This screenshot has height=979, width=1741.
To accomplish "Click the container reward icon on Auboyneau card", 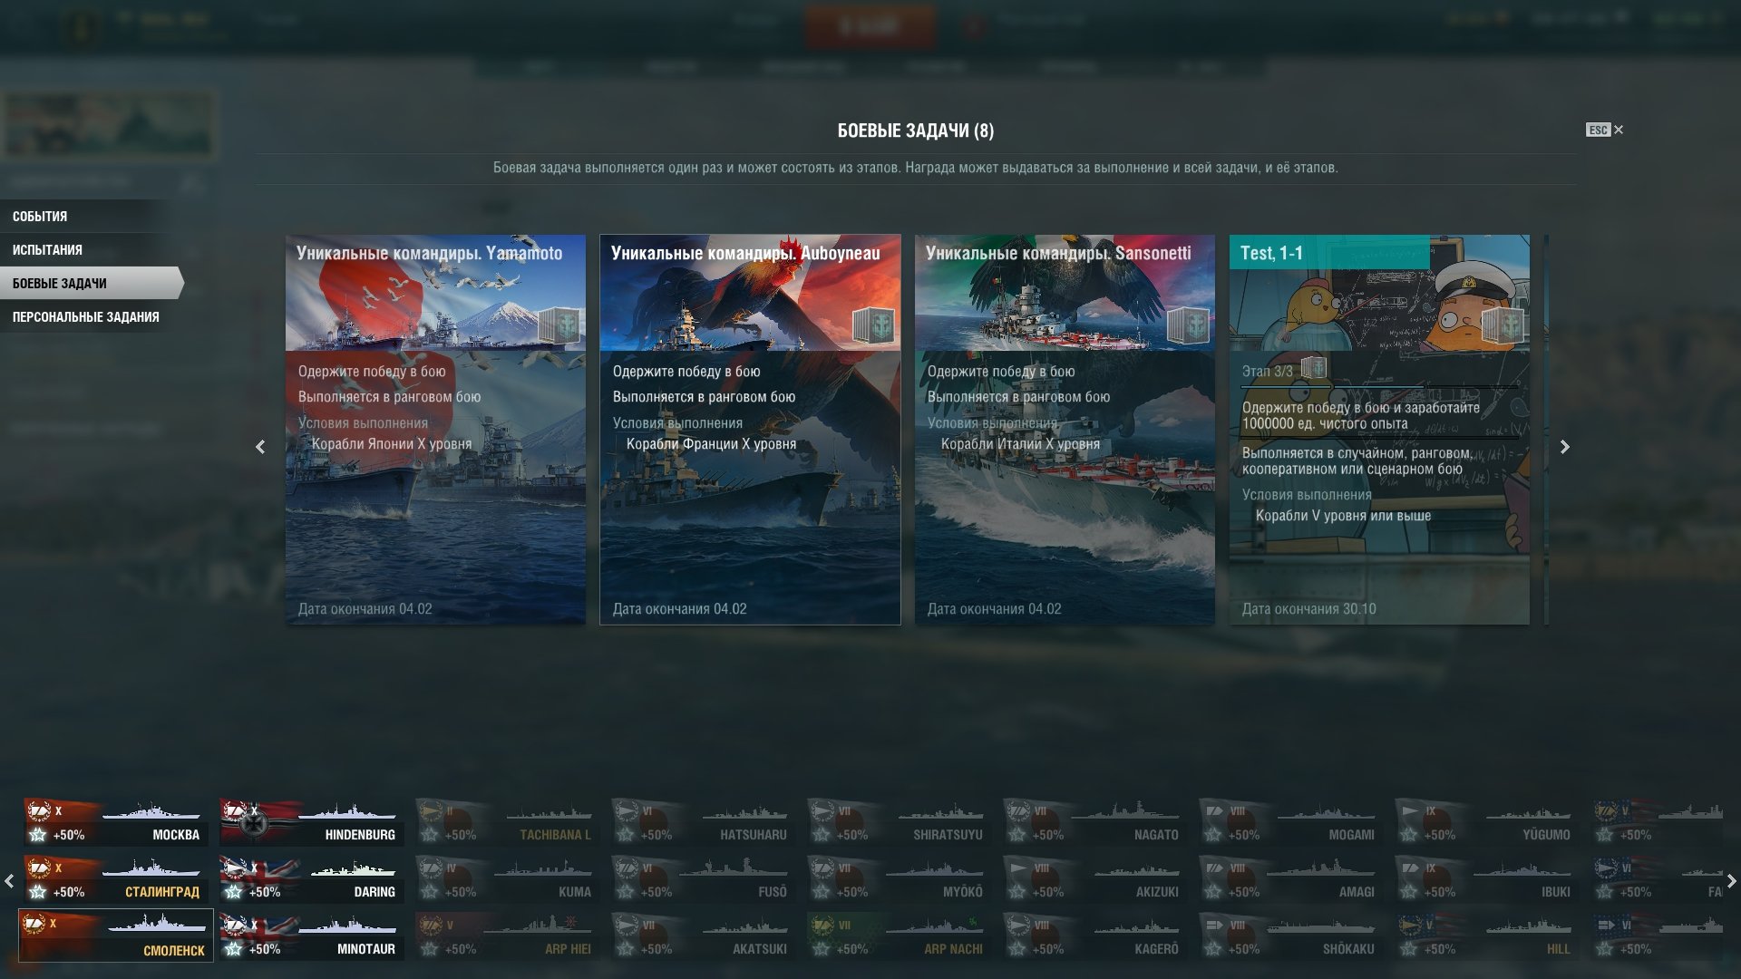I will [x=874, y=325].
